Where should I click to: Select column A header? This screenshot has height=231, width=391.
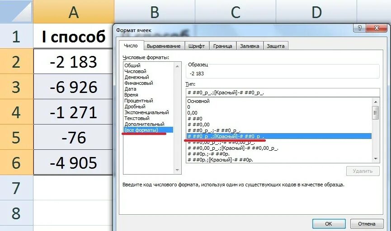(x=74, y=11)
